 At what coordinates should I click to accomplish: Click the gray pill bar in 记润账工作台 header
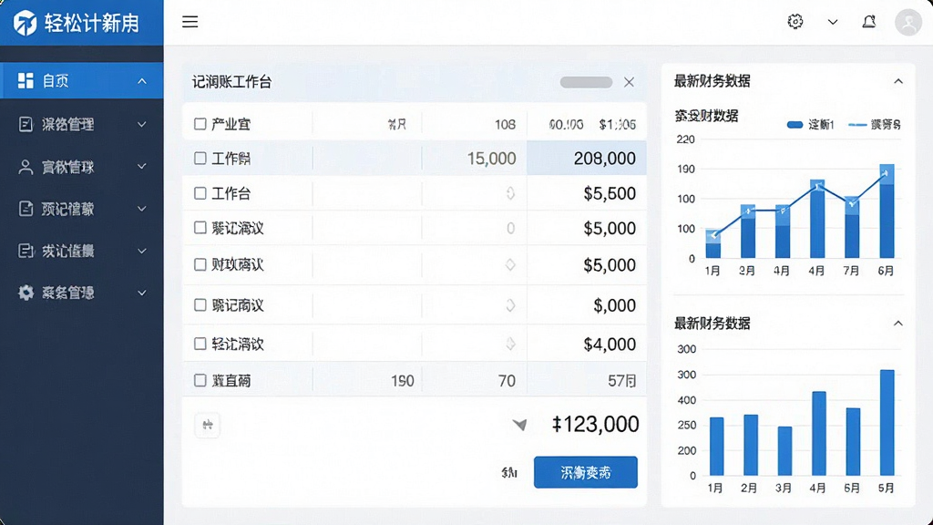(x=586, y=82)
